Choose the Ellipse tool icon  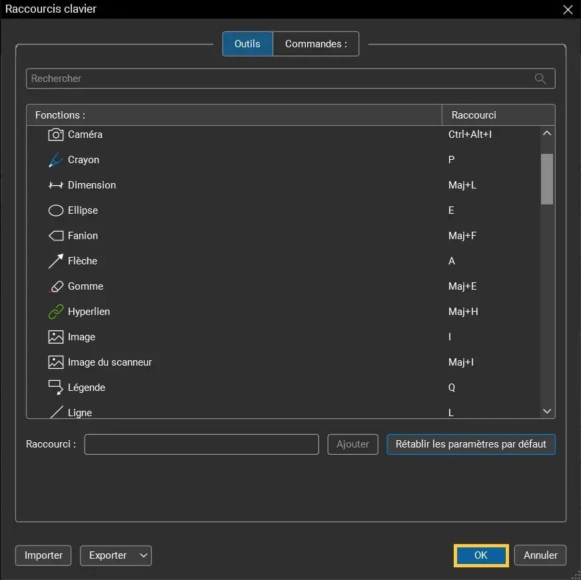pyautogui.click(x=56, y=210)
